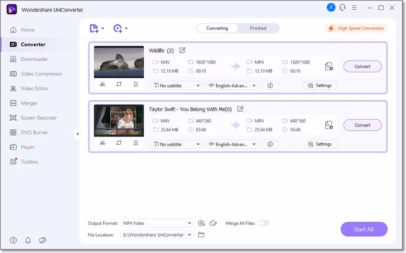
Task: Click the cloud upload icon
Action: coord(213,223)
